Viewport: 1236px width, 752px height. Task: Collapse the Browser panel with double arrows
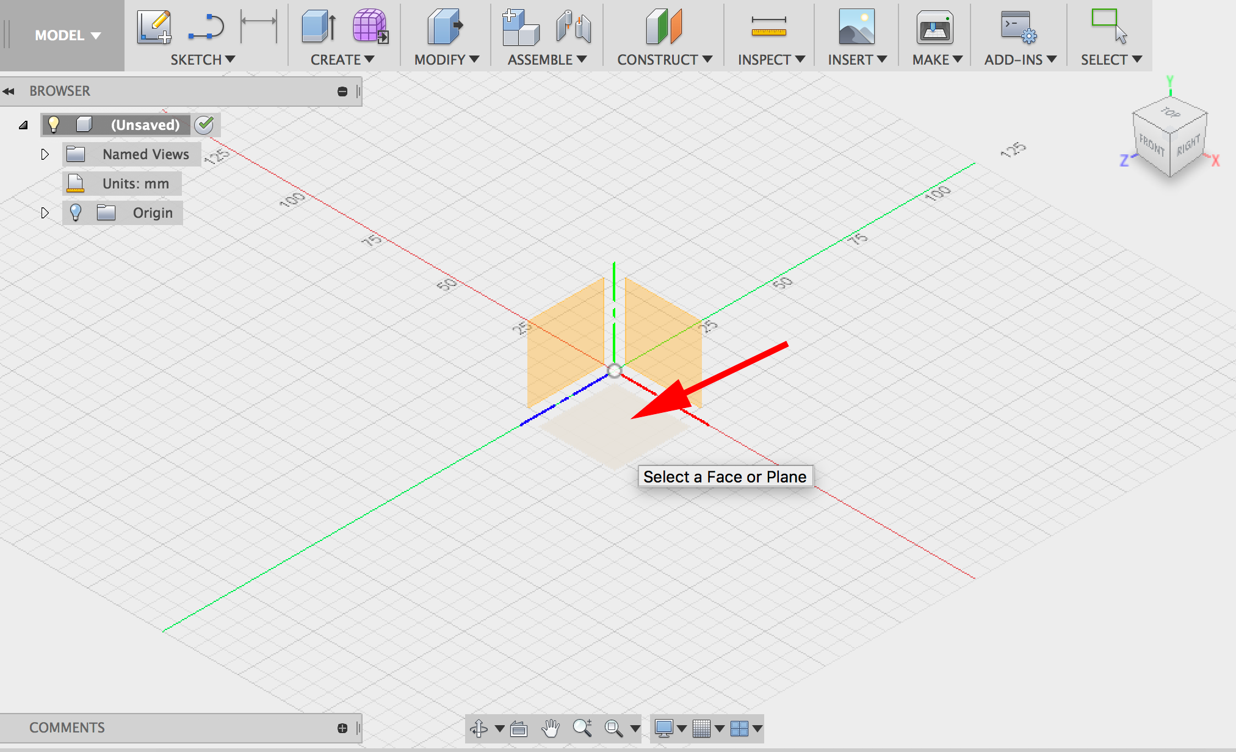coord(9,91)
